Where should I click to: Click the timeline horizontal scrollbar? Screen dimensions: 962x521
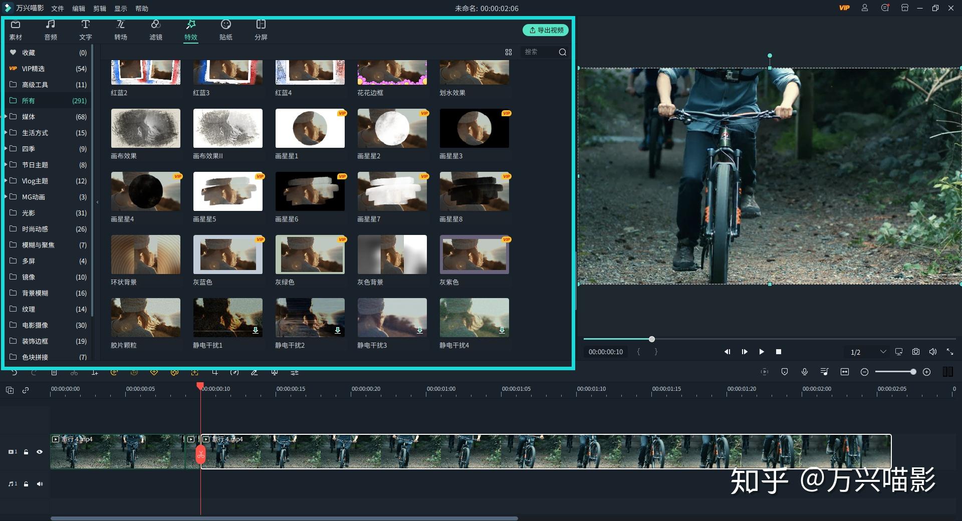(284, 518)
